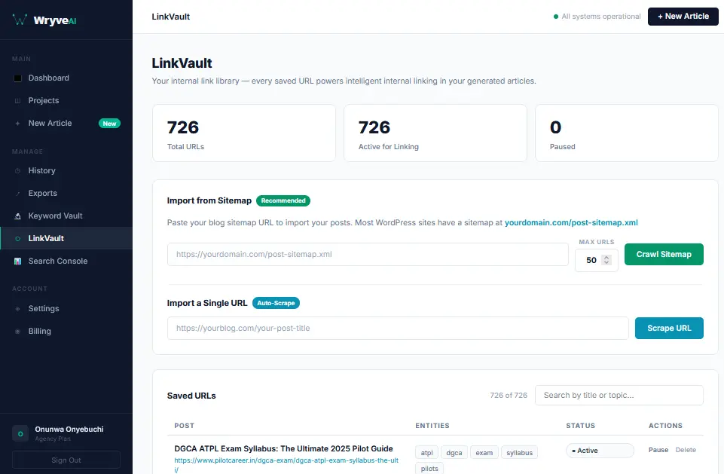Focus the Search by title or topic field
724x474 pixels.
click(619, 396)
